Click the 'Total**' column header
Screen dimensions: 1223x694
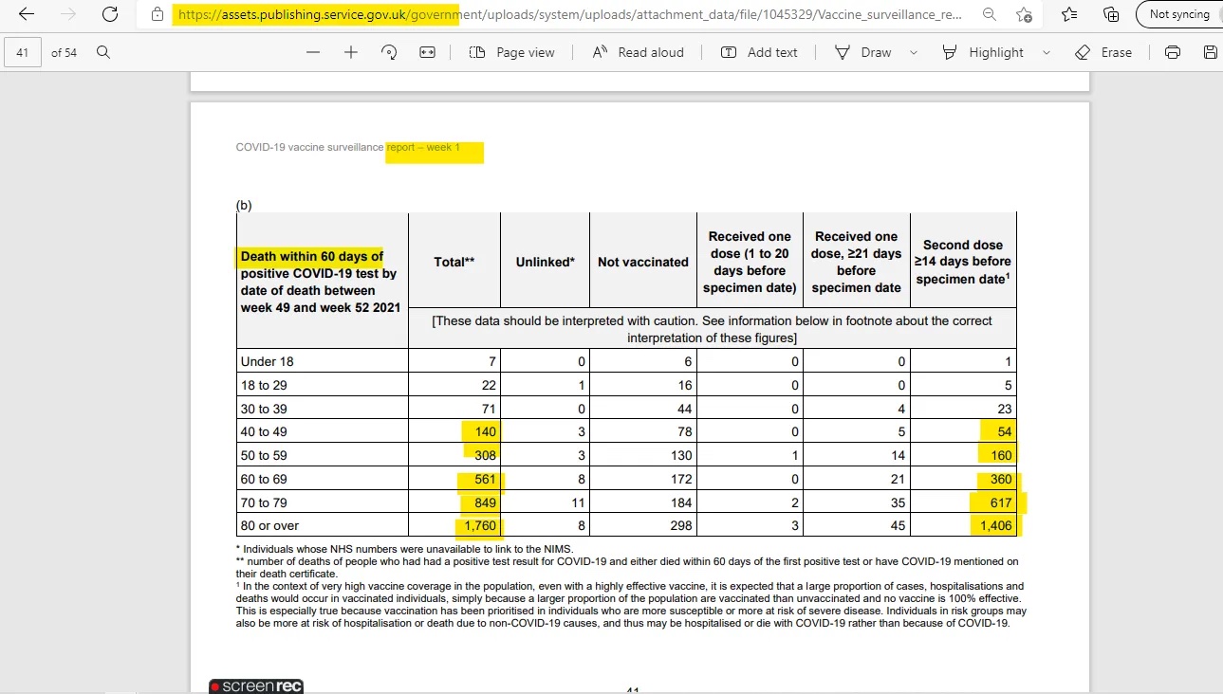(454, 262)
